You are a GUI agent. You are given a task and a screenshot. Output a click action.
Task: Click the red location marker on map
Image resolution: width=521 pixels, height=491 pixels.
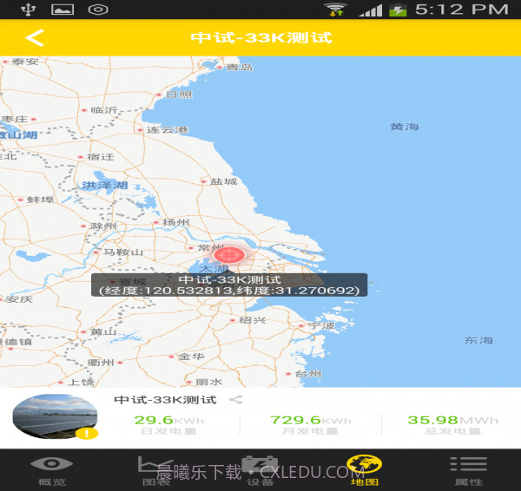point(230,255)
